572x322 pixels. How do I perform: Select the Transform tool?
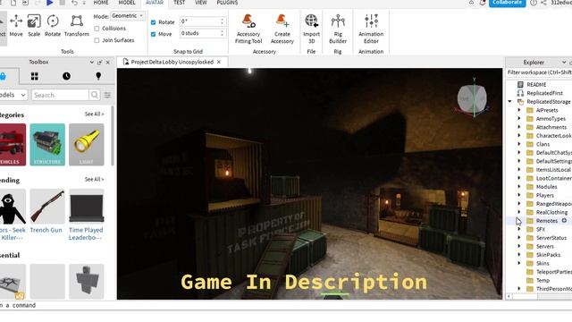[x=77, y=26]
